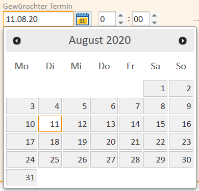Choose Thursday August 6
199x191 pixels.
tap(104, 106)
